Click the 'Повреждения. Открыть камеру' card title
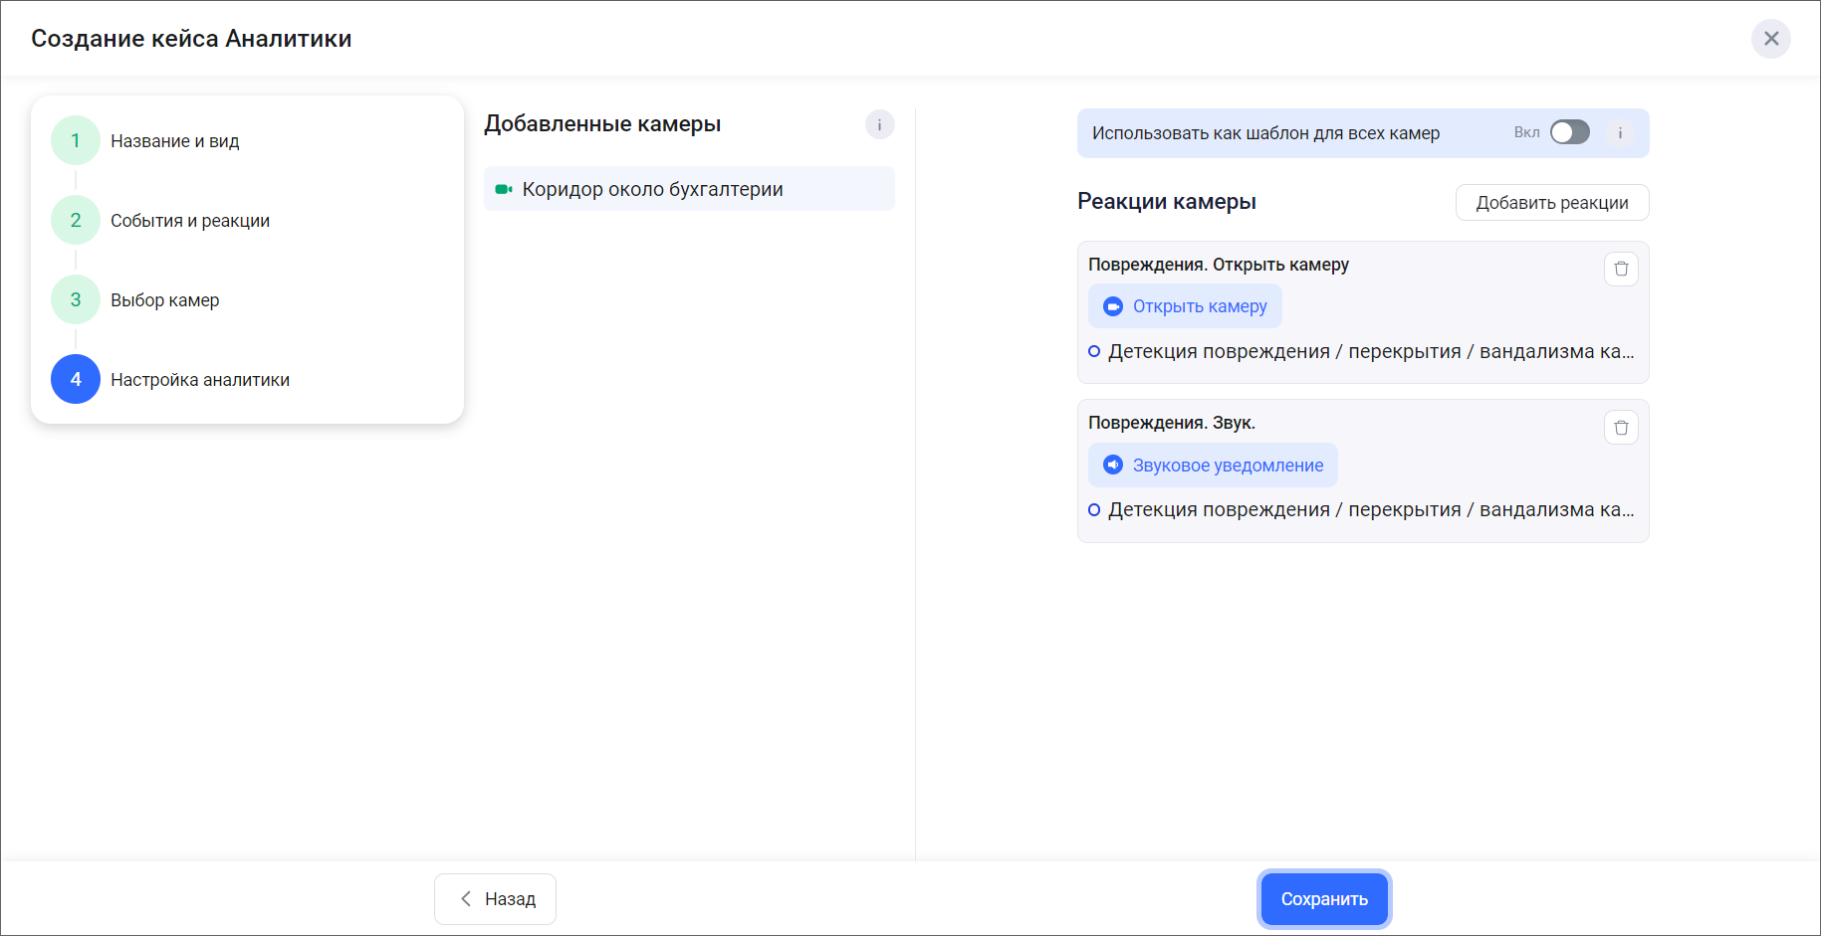 coord(1219,265)
